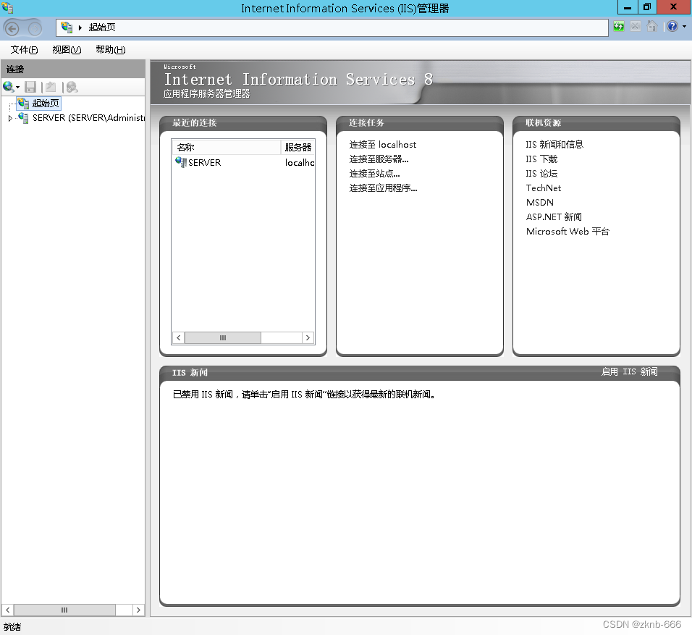Image resolution: width=692 pixels, height=635 pixels.
Task: Click the Delete connection icon
Action: pos(72,87)
